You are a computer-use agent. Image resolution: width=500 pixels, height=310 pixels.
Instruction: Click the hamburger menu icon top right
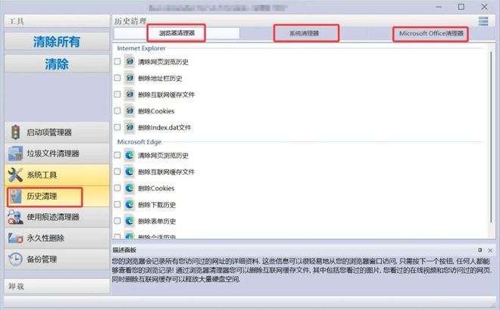(483, 21)
